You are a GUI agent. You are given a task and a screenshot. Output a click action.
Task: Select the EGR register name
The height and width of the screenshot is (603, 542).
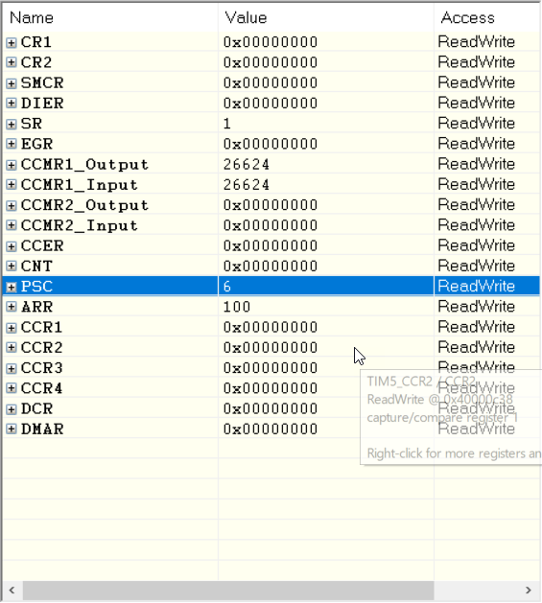coord(36,144)
